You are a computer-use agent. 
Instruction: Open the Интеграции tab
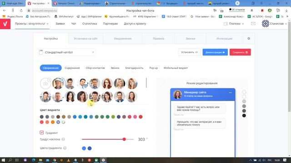click(224, 38)
